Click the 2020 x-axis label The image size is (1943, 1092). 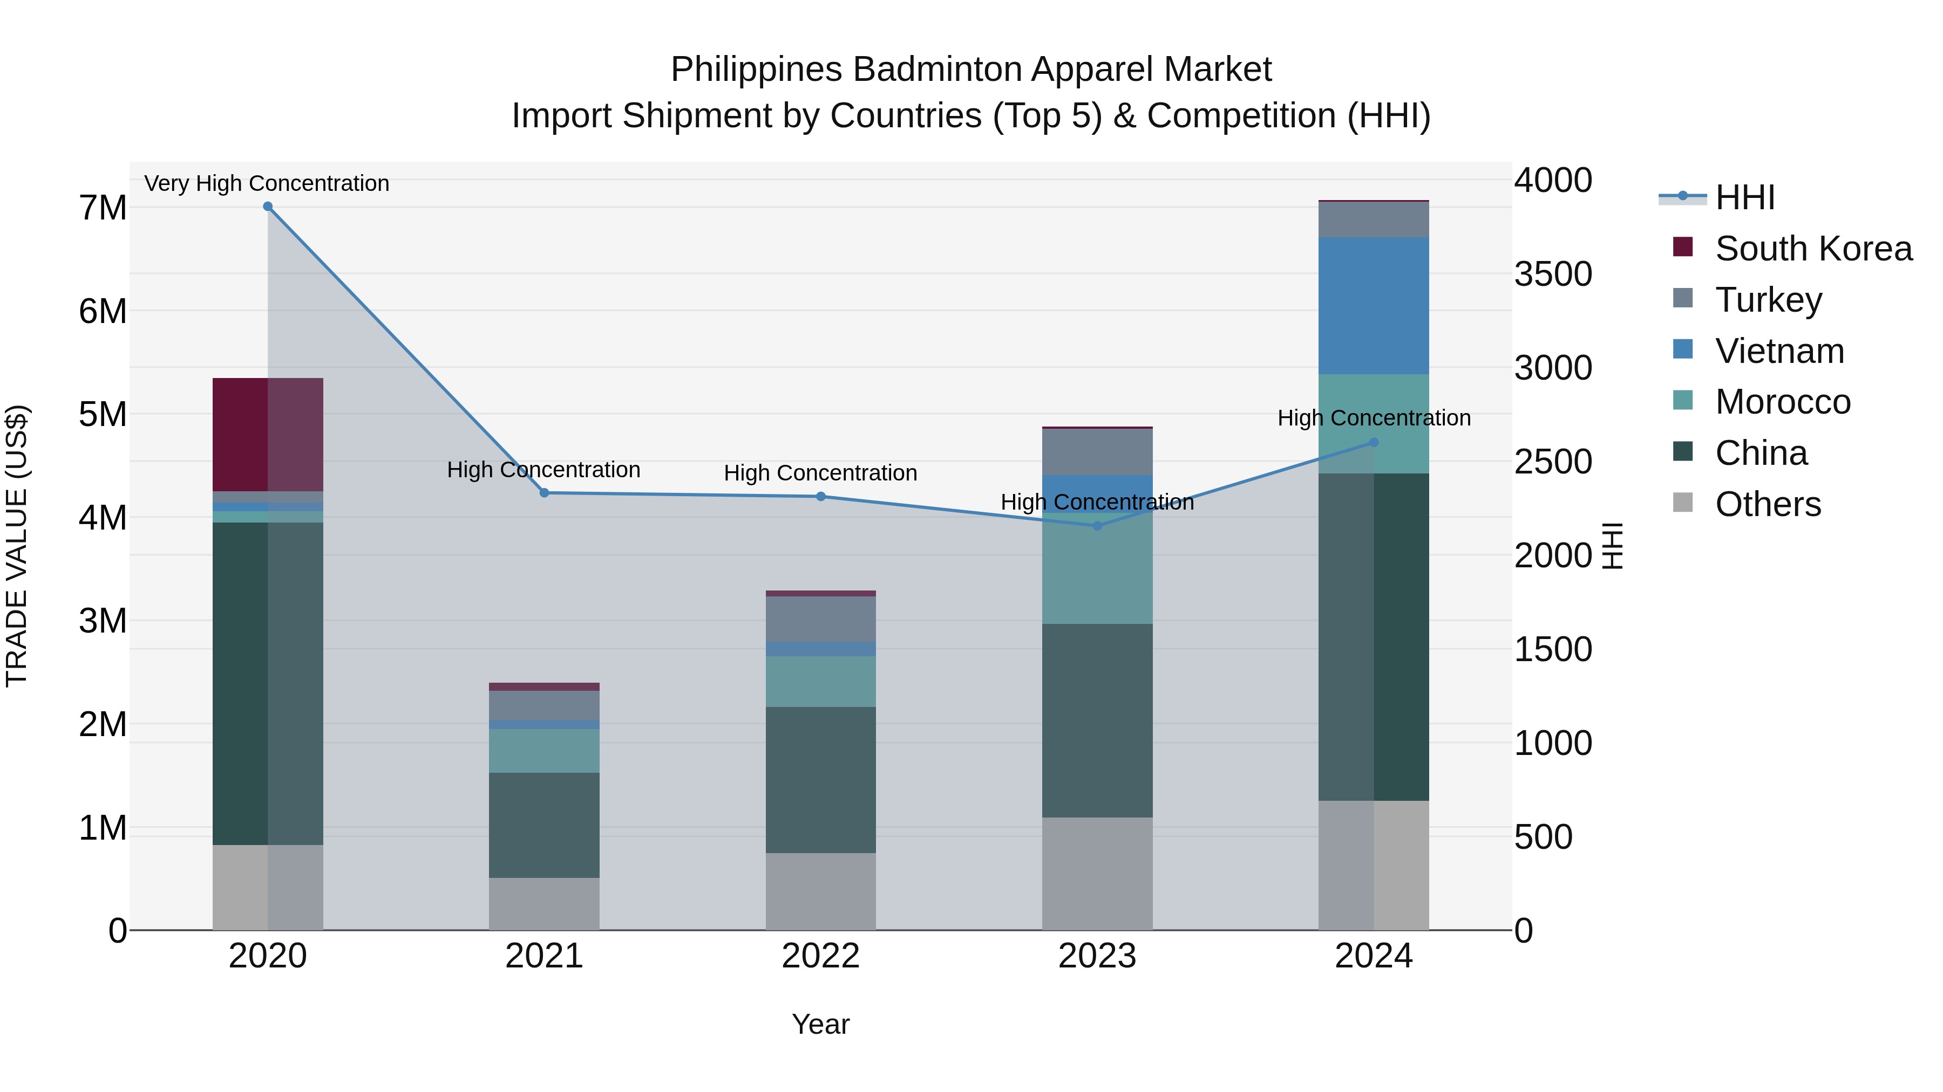[268, 956]
